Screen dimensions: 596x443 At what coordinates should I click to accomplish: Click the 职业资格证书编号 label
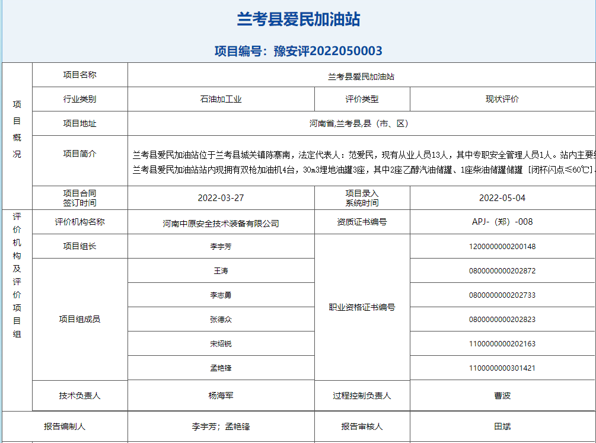coord(362,307)
